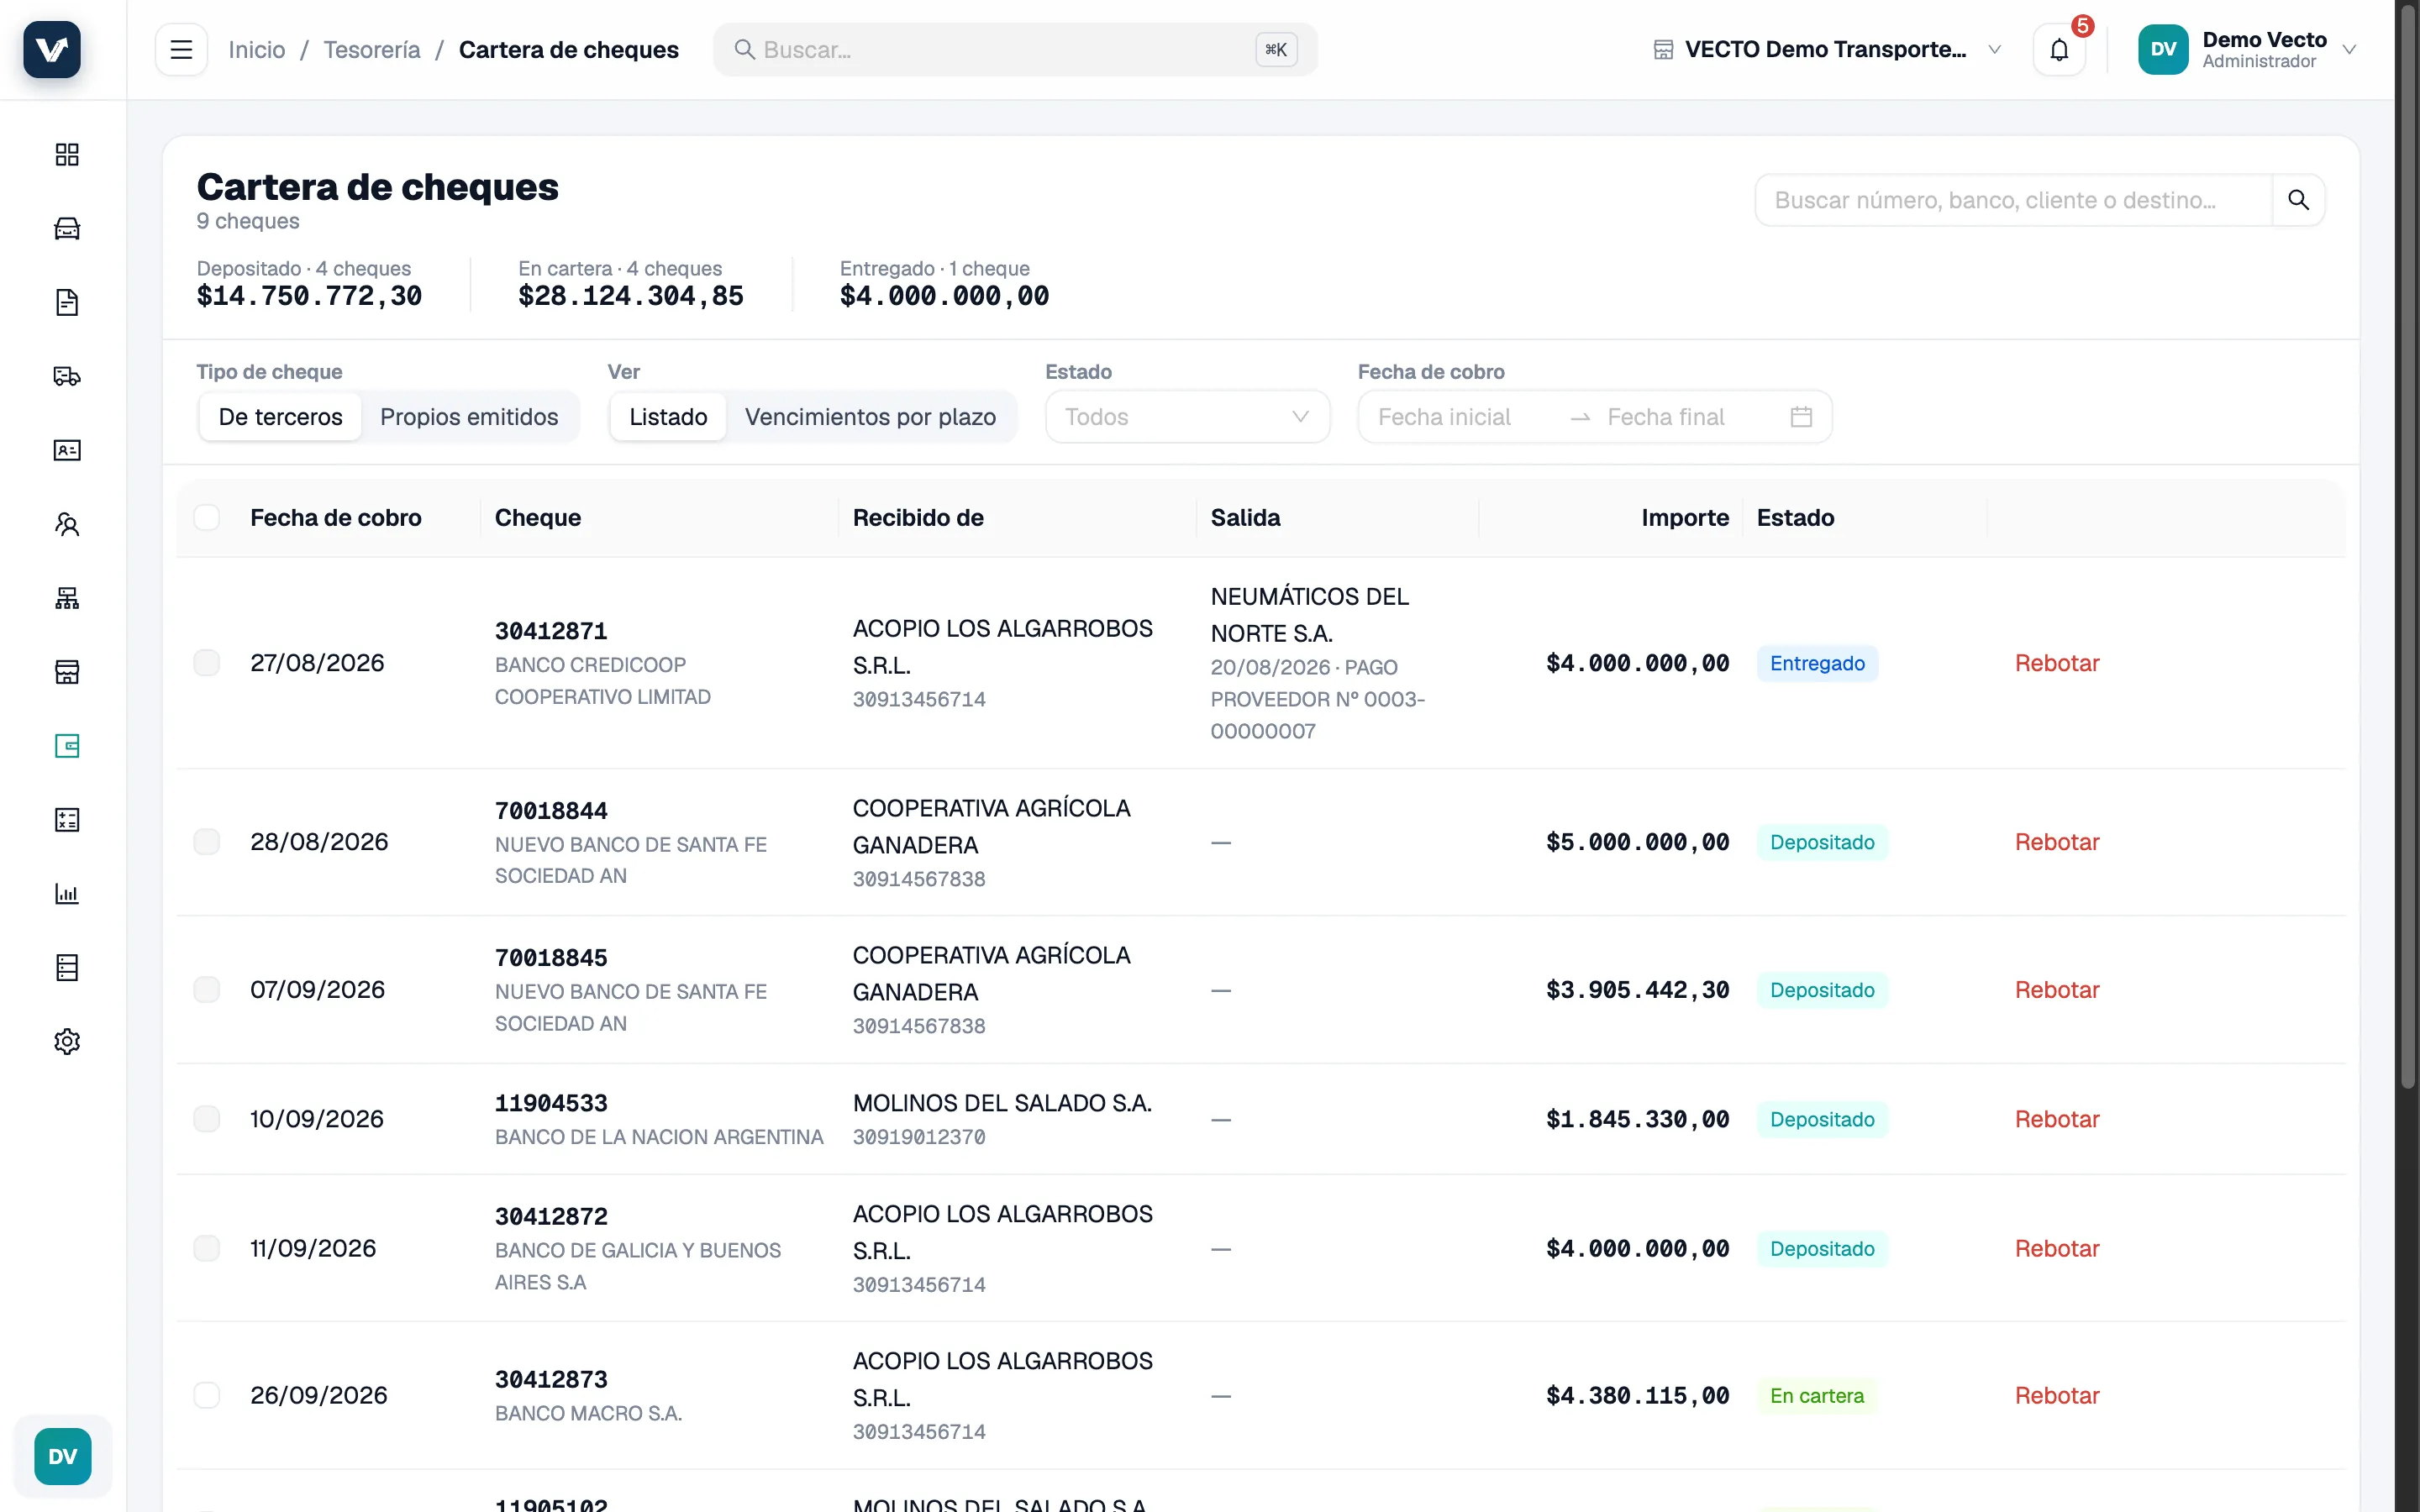Image resolution: width=2420 pixels, height=1512 pixels.
Task: Toggle the select-all checkbox in table header
Action: coord(207,517)
